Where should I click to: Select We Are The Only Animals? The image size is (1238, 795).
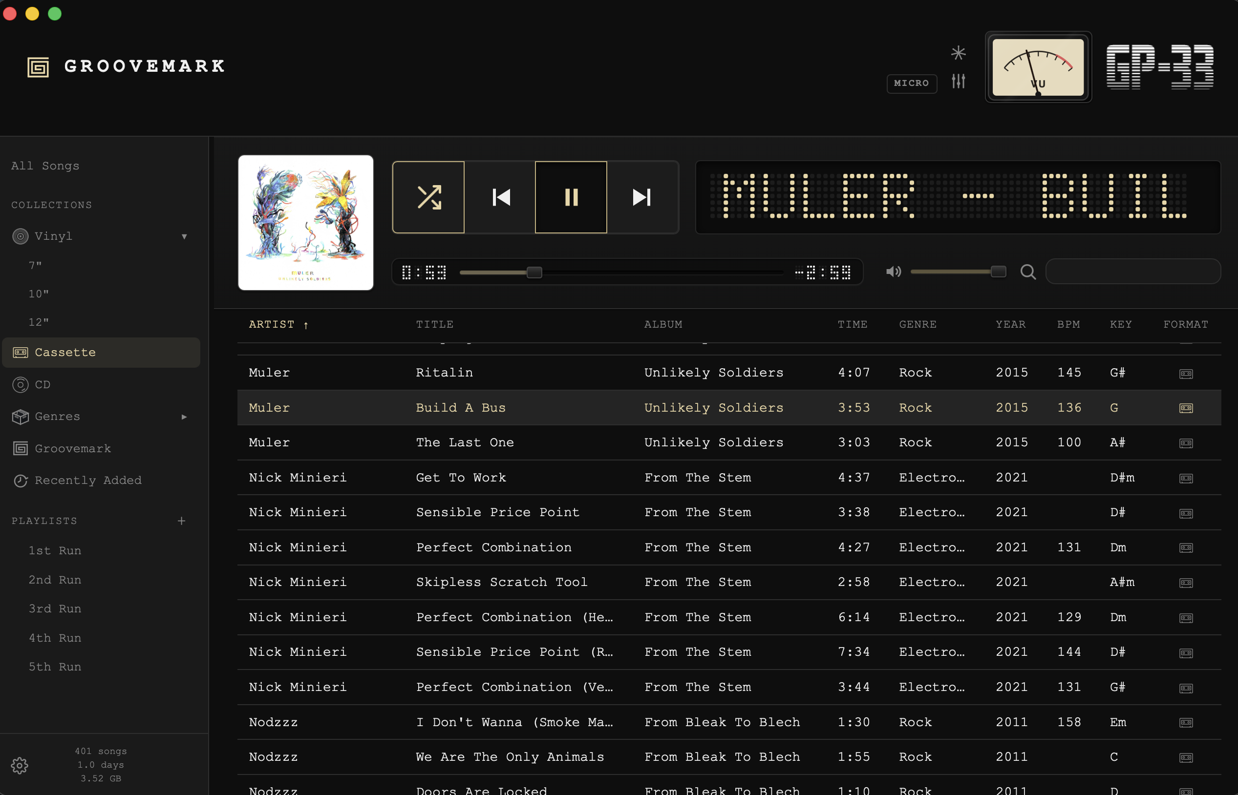tap(729, 757)
